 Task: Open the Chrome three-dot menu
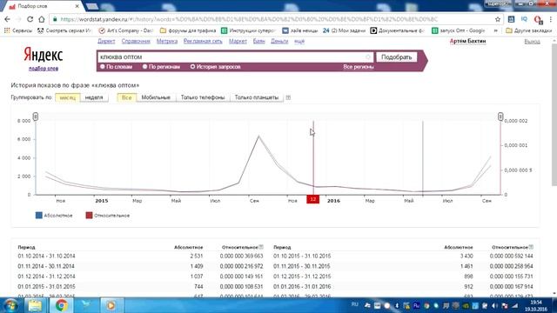point(551,19)
